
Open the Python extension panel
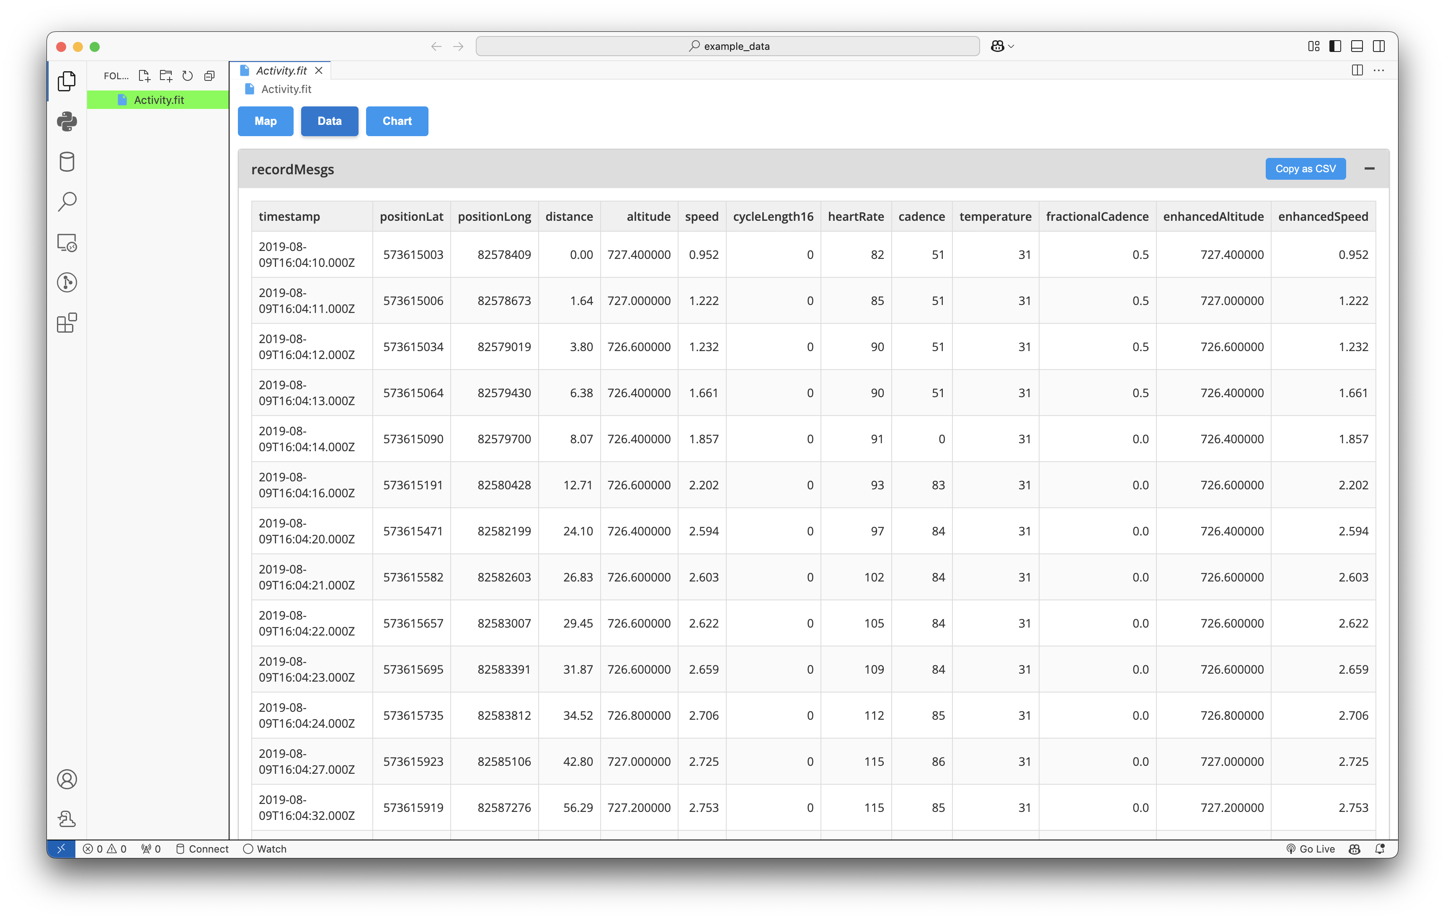(67, 121)
